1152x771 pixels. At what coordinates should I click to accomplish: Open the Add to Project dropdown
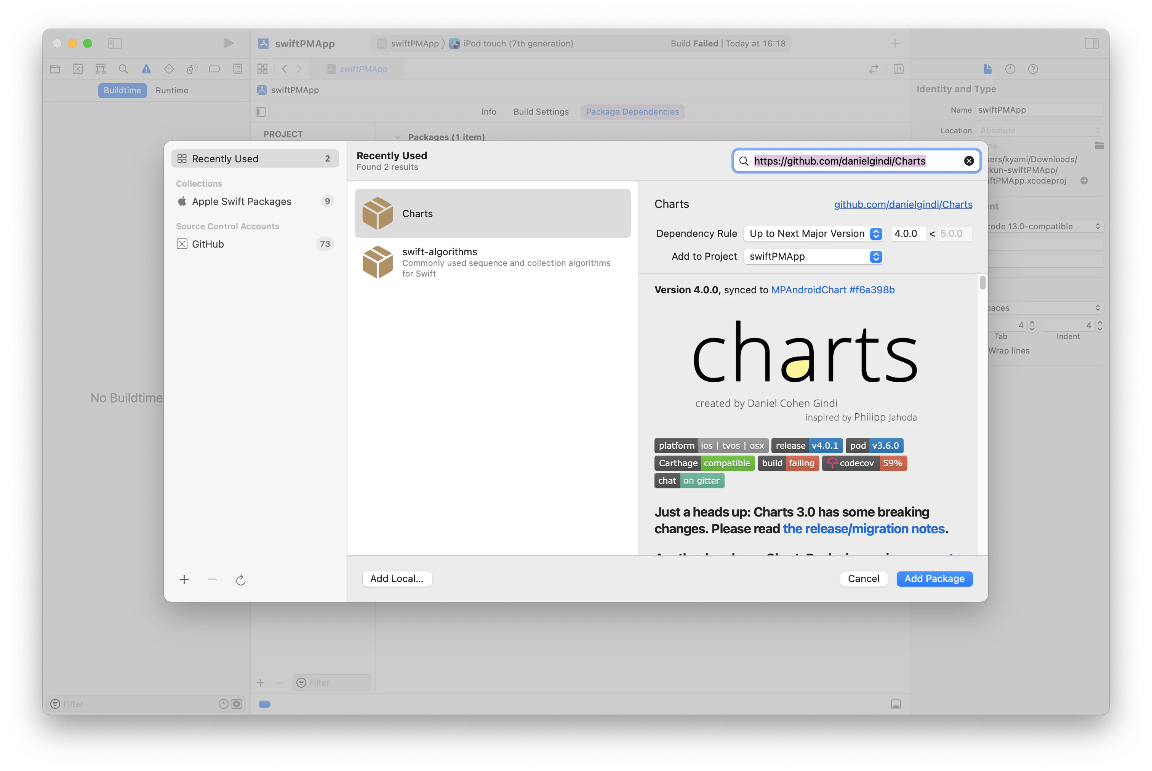(x=813, y=257)
